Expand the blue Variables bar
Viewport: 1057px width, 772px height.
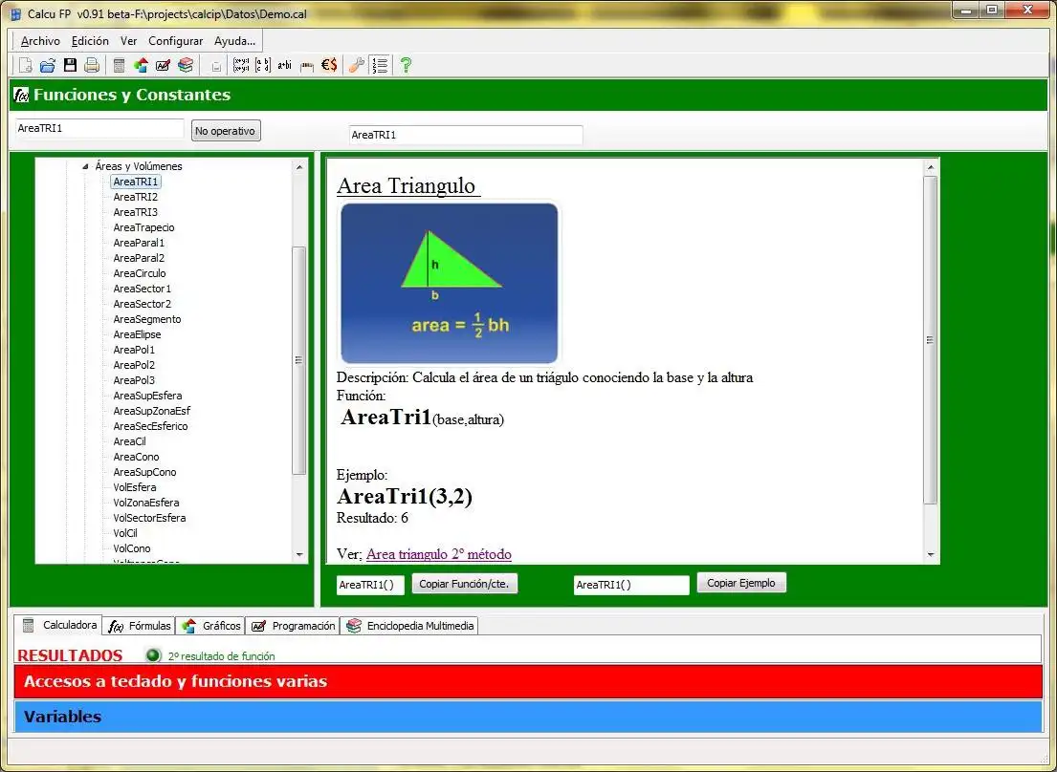(528, 717)
